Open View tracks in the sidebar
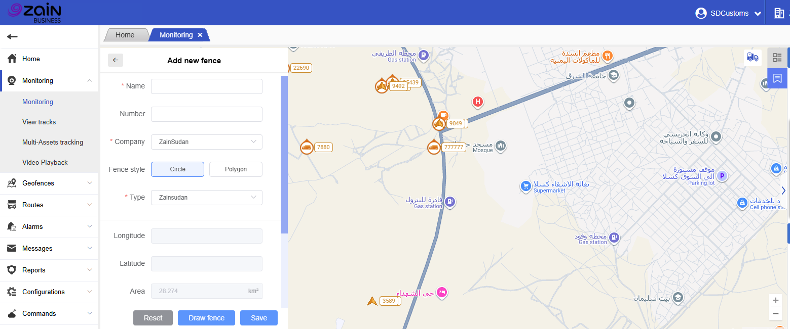Image resolution: width=790 pixels, height=329 pixels. [x=39, y=122]
